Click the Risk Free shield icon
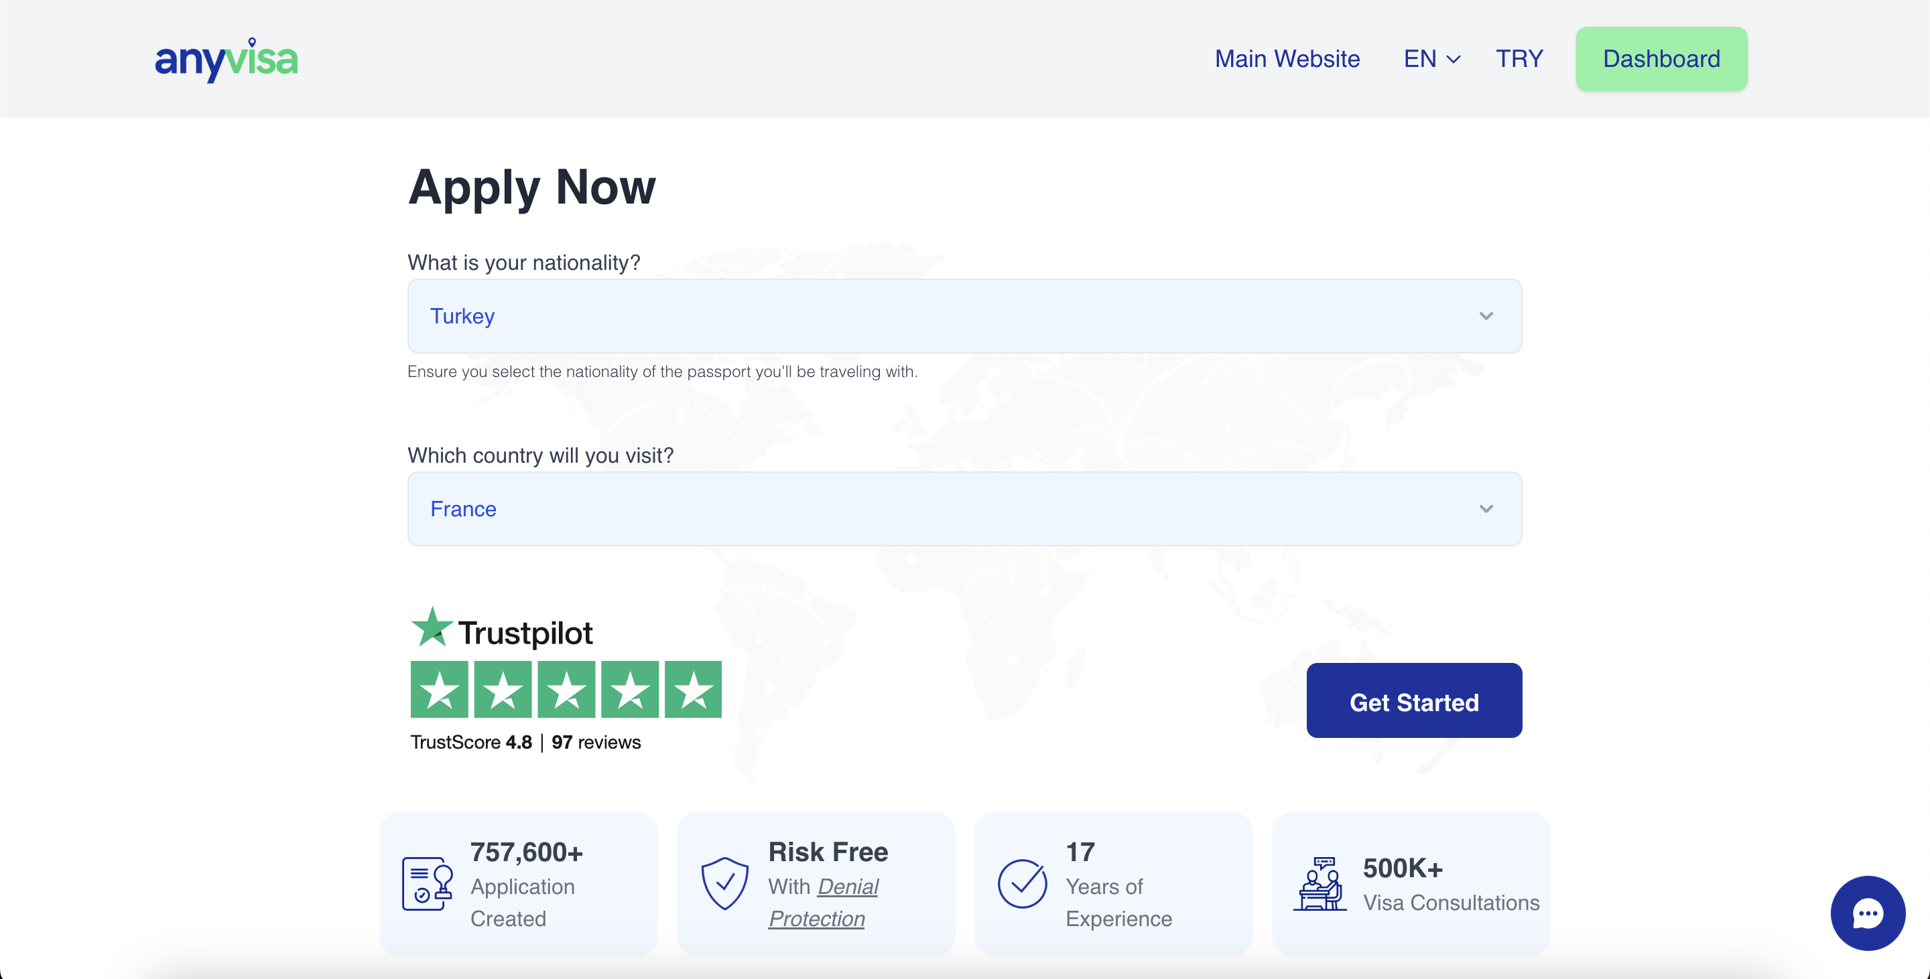Screen dimensions: 1930x979 point(724,883)
